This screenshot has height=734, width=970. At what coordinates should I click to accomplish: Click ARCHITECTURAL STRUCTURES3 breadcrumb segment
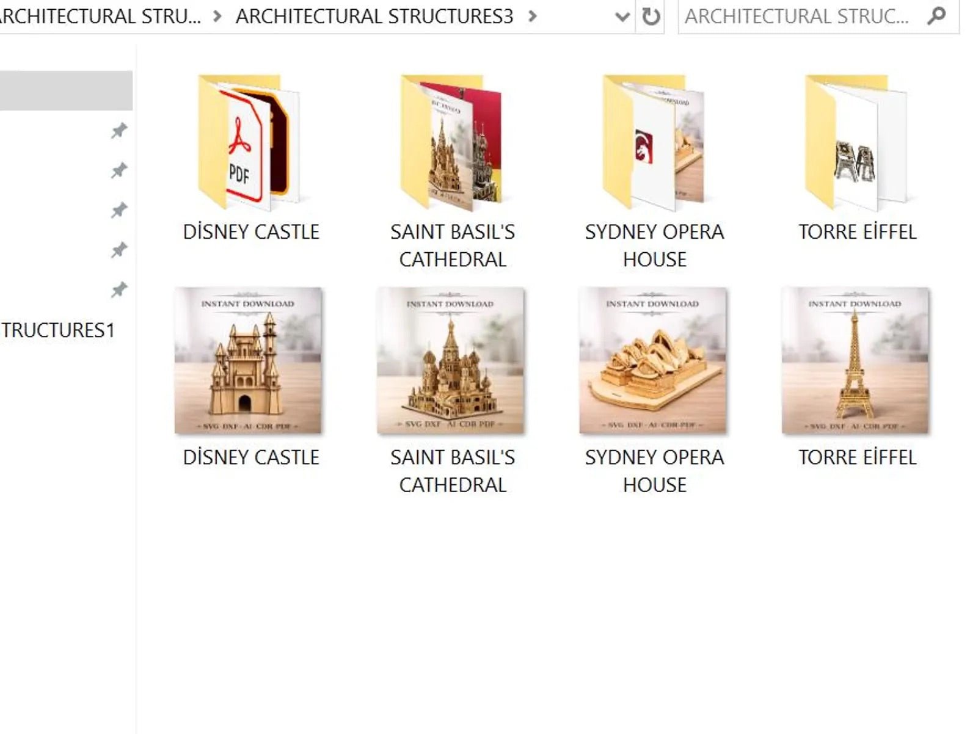[x=374, y=16]
